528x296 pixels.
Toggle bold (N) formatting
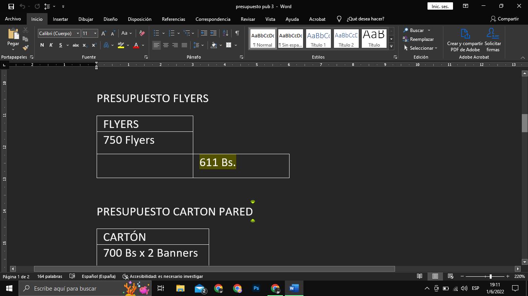click(42, 45)
